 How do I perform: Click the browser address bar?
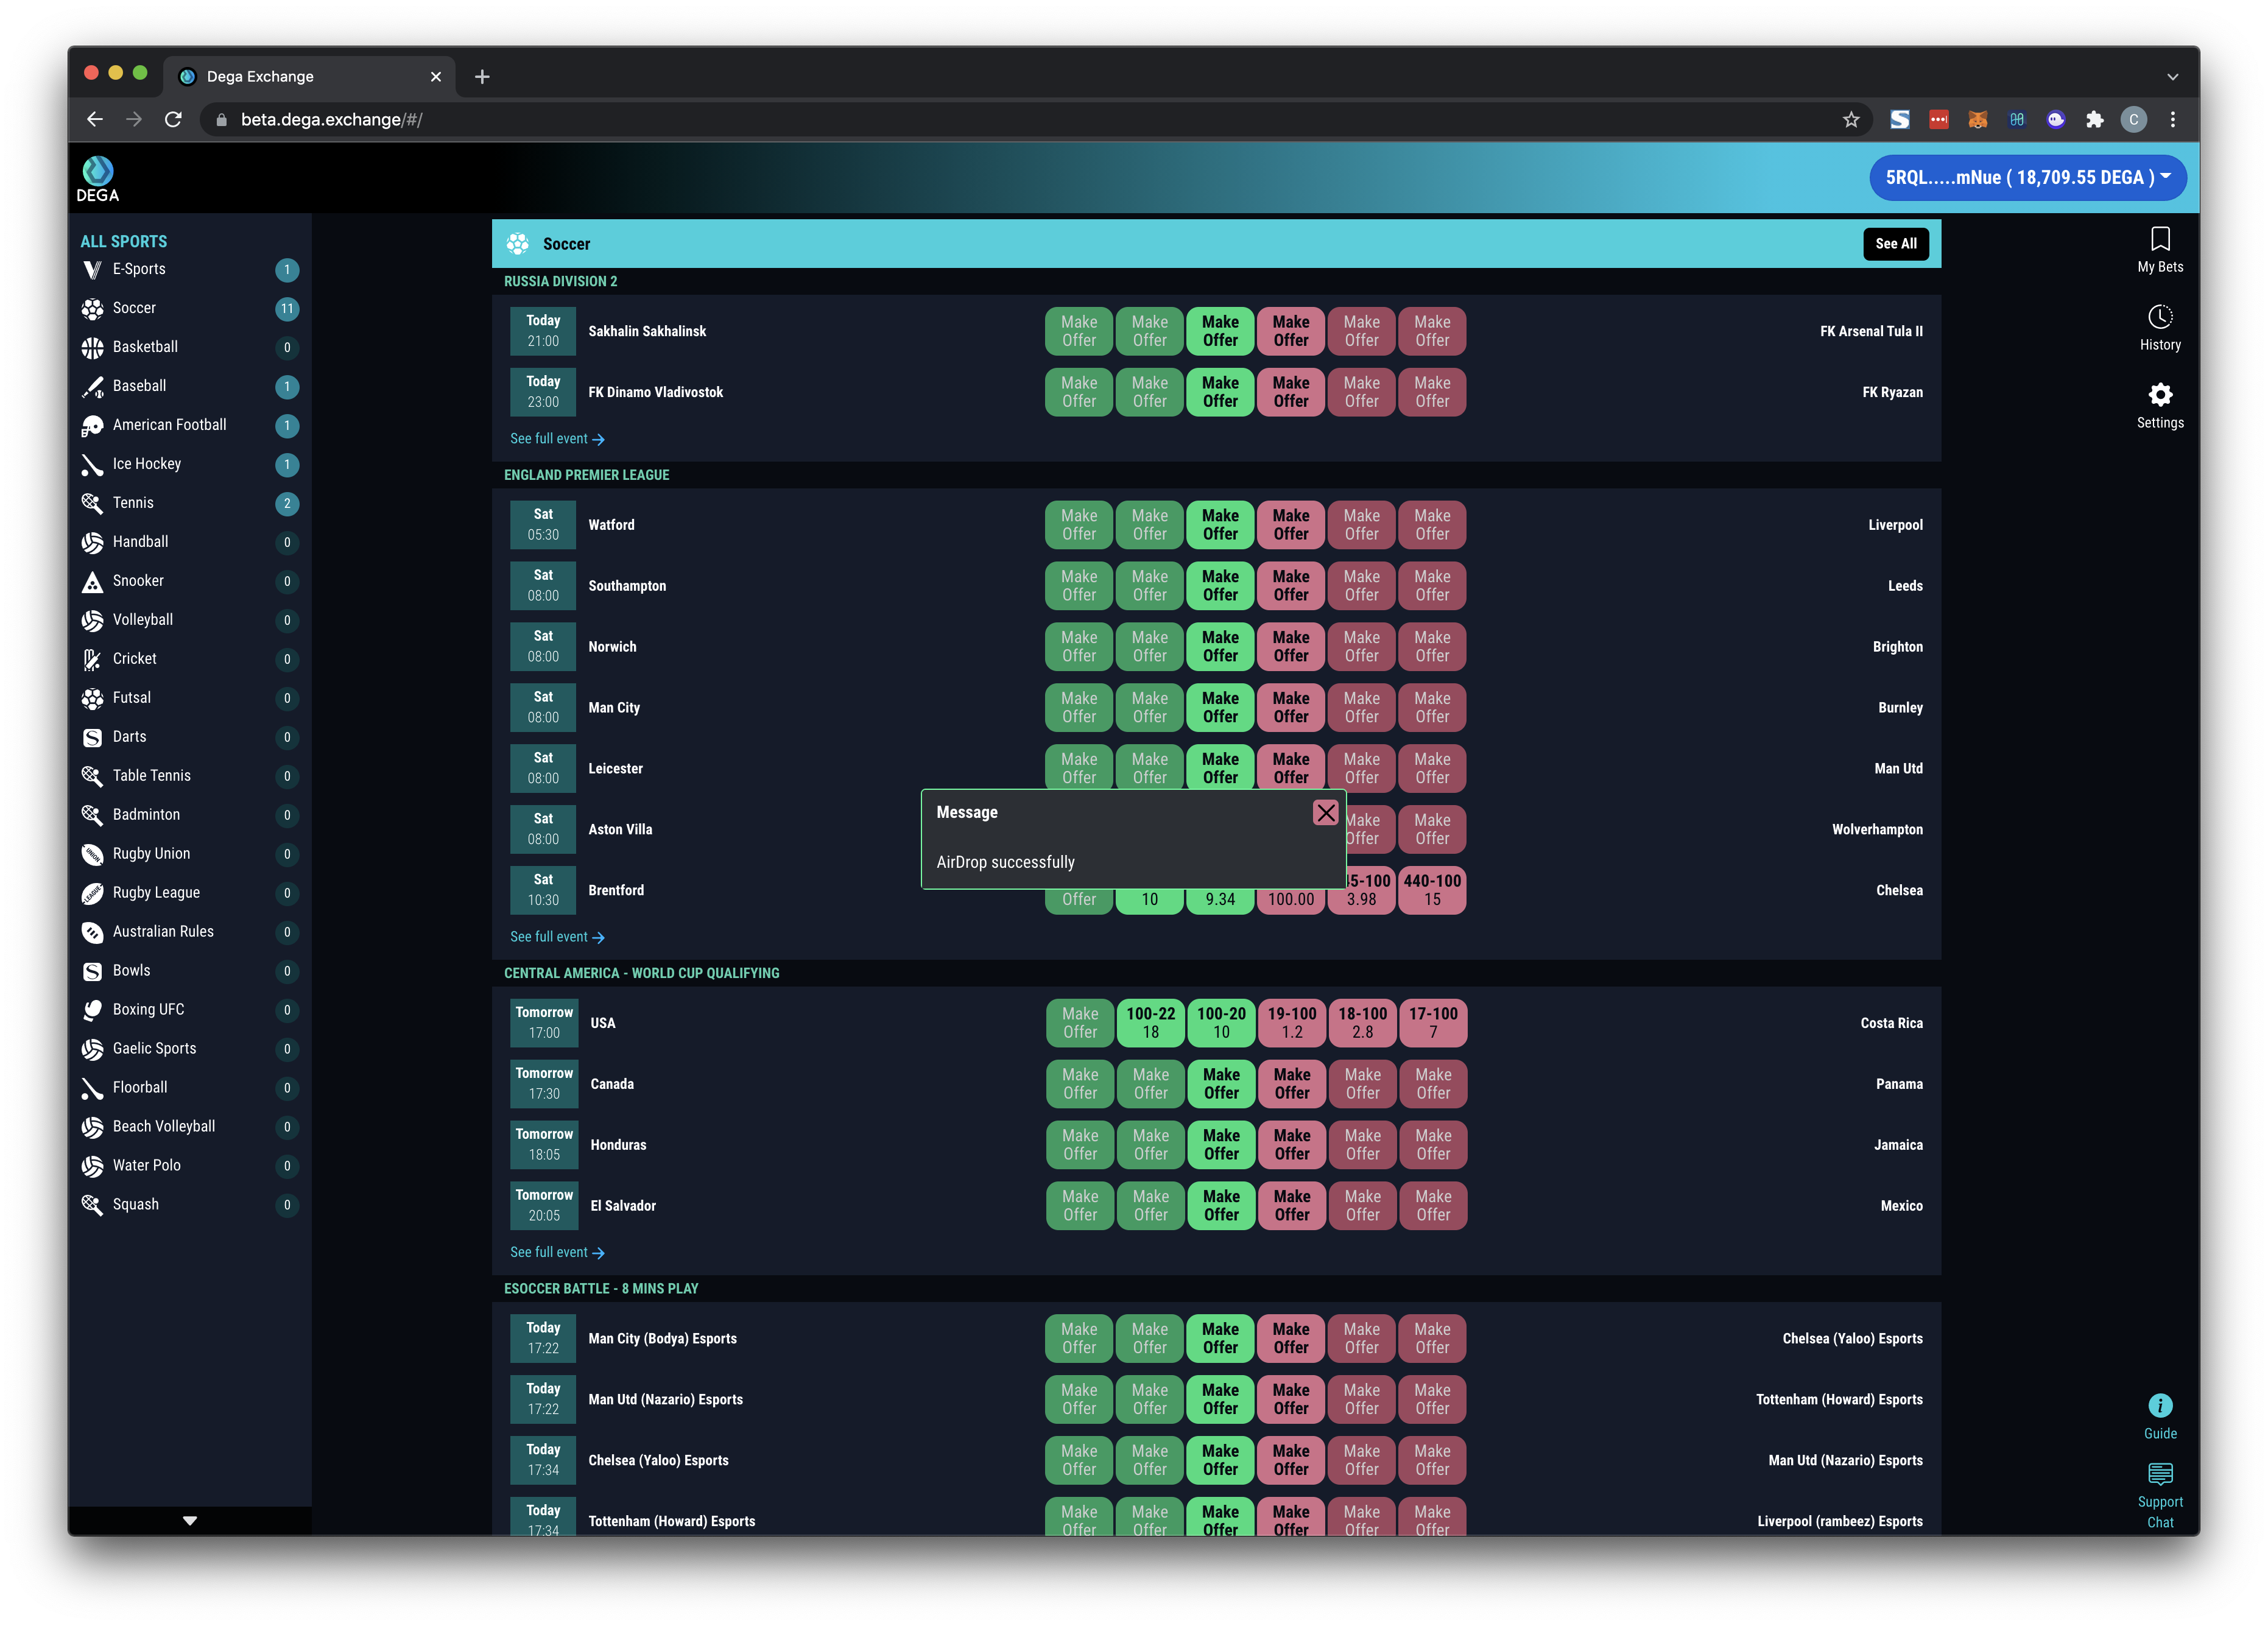(x=1000, y=120)
